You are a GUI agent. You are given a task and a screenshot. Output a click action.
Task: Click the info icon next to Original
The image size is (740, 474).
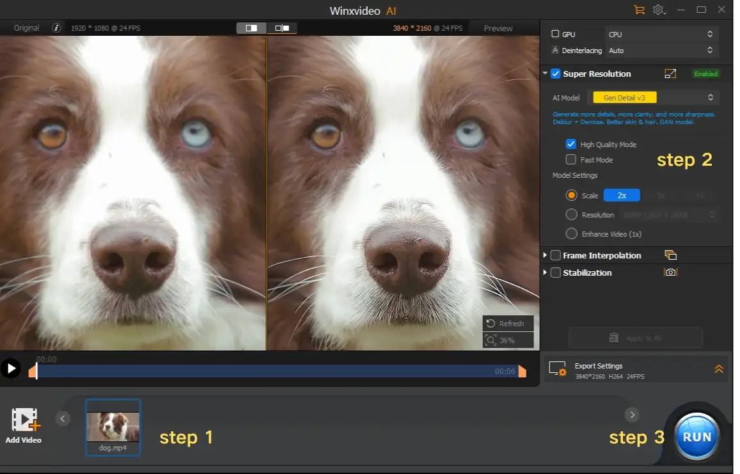(56, 28)
